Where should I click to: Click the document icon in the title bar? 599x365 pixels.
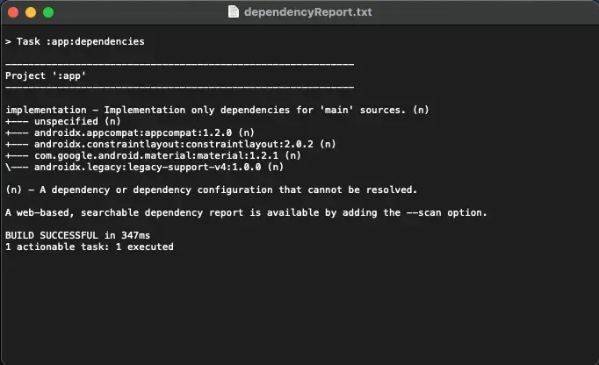coord(233,12)
